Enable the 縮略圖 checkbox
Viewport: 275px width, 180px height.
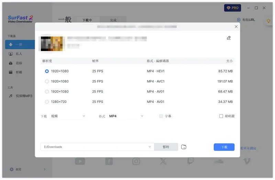click(x=221, y=116)
